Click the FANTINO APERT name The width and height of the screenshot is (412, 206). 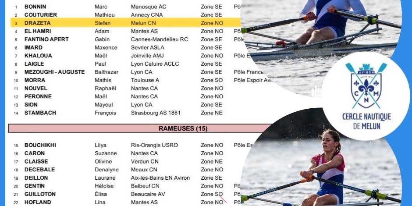click(46, 39)
